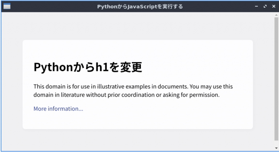279x152 pixels.
Task: Click the window title text PythonからJavaScriptを実行する
Action: [x=140, y=7]
